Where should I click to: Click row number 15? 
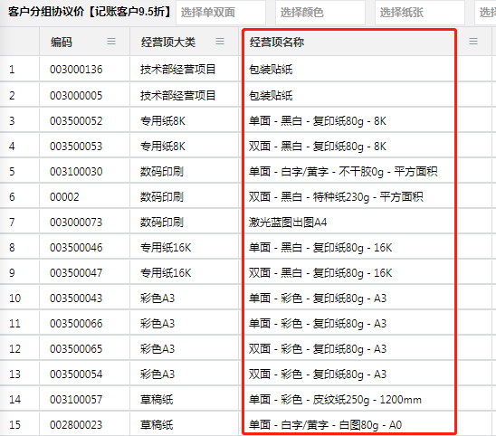pos(14,424)
